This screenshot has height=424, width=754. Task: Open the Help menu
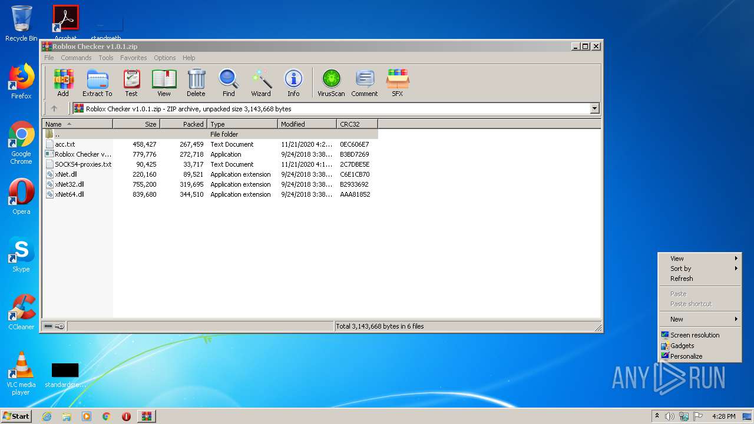pos(188,58)
